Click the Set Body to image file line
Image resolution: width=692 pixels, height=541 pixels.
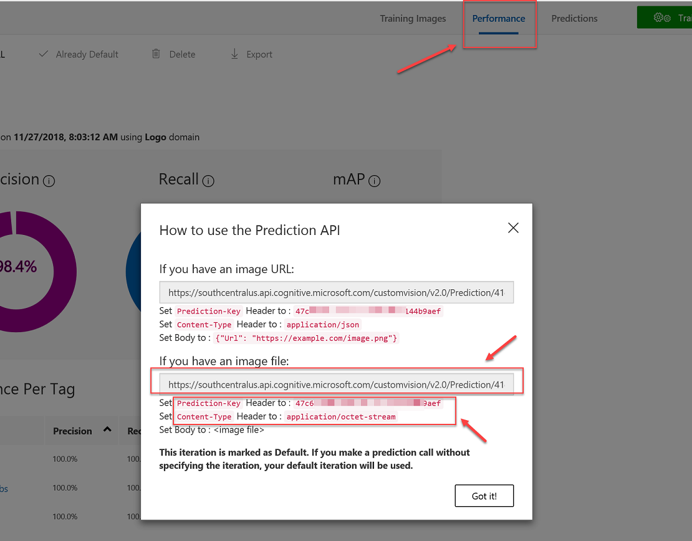point(211,430)
